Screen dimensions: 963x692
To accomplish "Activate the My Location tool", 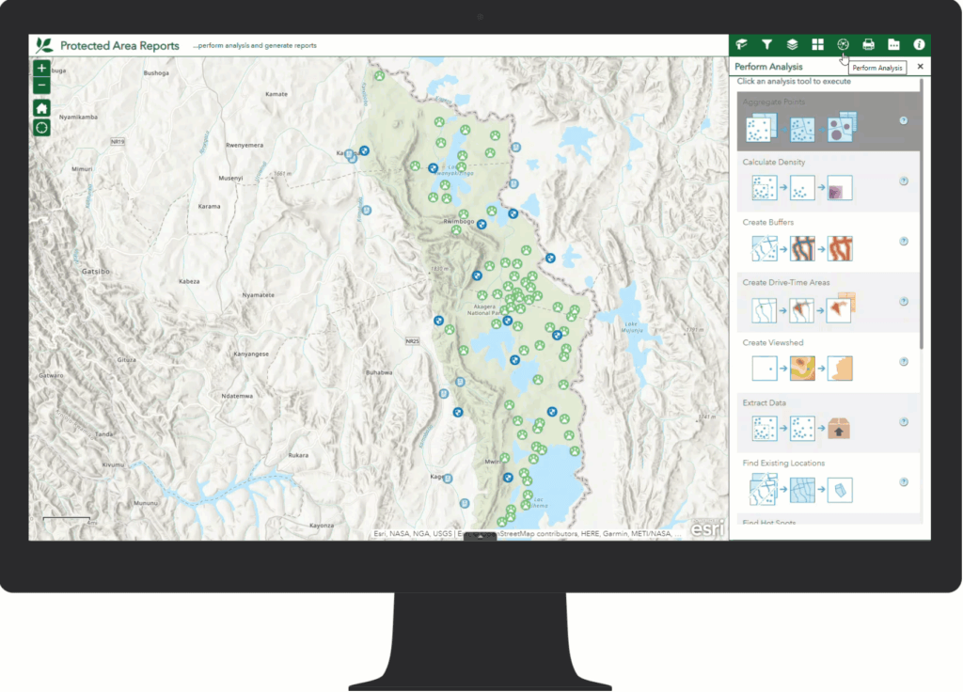I will 41,127.
